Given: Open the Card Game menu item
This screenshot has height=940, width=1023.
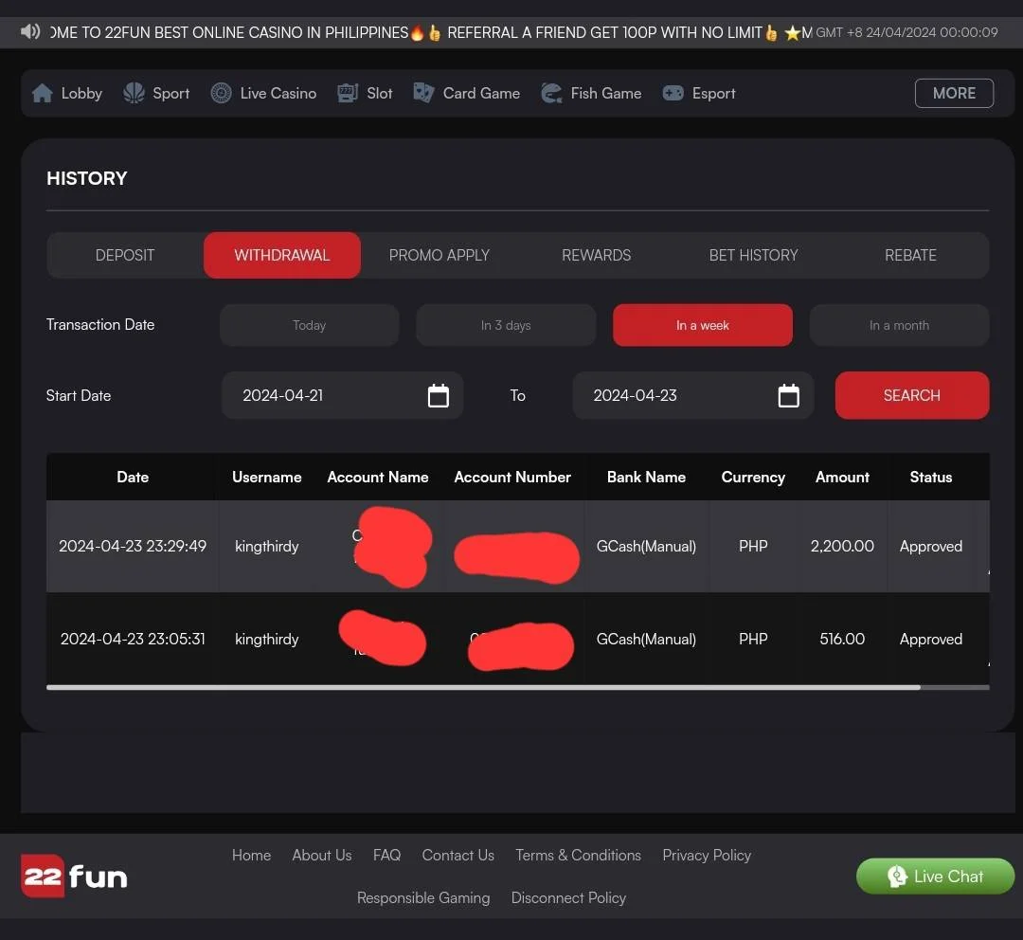Looking at the screenshot, I should point(466,94).
